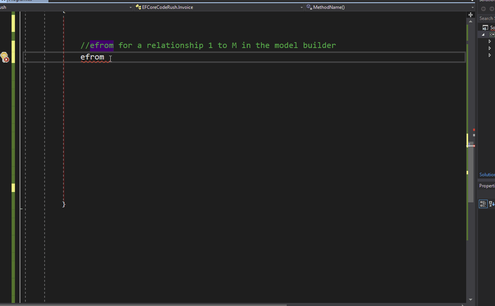Viewport: 495px width, 306px height.
Task: Click the underlined 'efrom' code text
Action: pos(92,57)
